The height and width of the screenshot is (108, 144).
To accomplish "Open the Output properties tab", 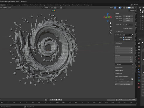I will pos(139,50).
